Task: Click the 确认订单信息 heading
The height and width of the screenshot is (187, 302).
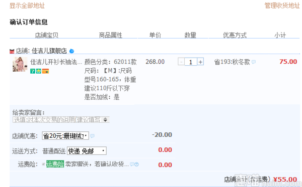Action: [29, 22]
